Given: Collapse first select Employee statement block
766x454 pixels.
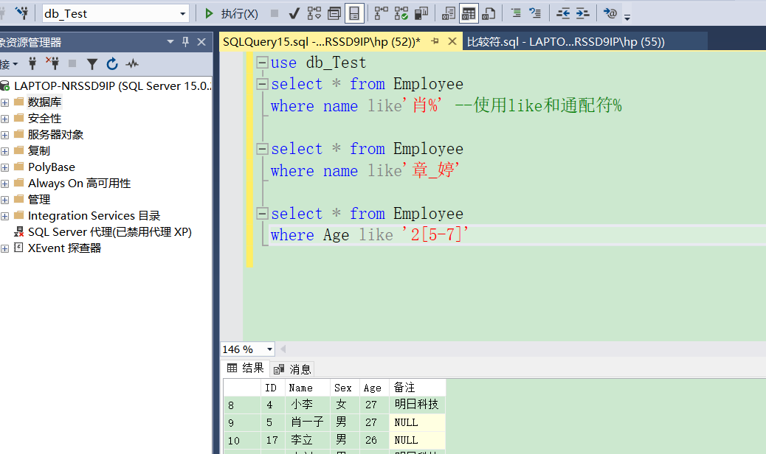Looking at the screenshot, I should tap(262, 84).
